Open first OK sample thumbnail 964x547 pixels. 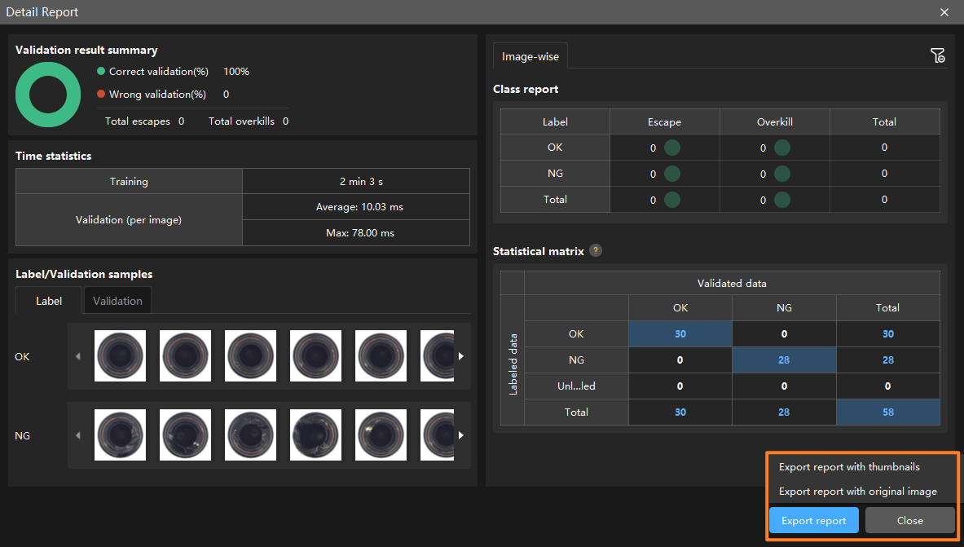click(x=120, y=355)
